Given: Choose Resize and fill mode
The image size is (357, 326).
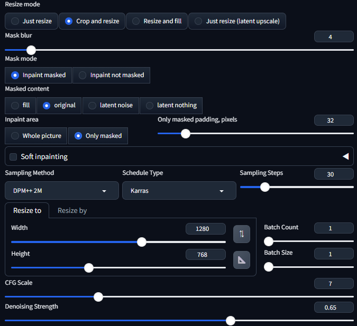Looking at the screenshot, I should pyautogui.click(x=156, y=21).
